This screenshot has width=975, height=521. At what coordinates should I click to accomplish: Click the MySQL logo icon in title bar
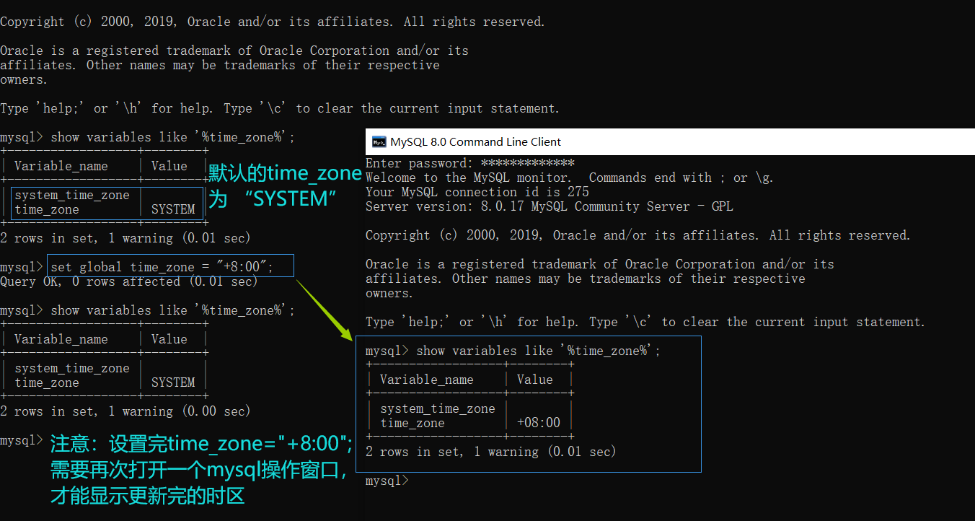pos(379,141)
